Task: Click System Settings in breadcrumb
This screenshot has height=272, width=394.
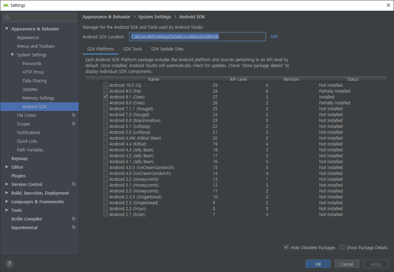Action: coord(155,17)
